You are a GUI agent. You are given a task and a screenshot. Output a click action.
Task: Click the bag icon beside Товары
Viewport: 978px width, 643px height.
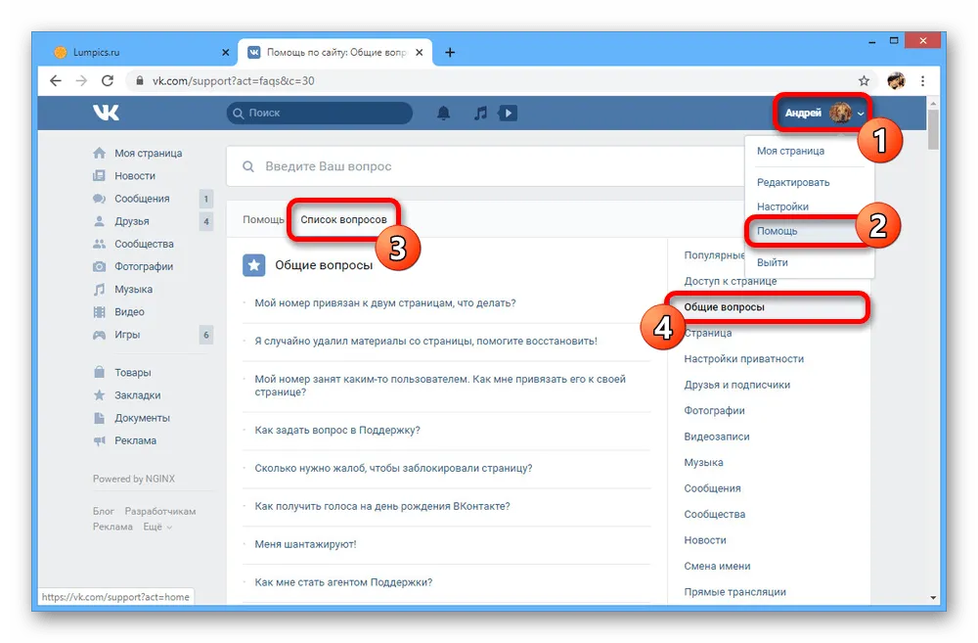tap(99, 372)
